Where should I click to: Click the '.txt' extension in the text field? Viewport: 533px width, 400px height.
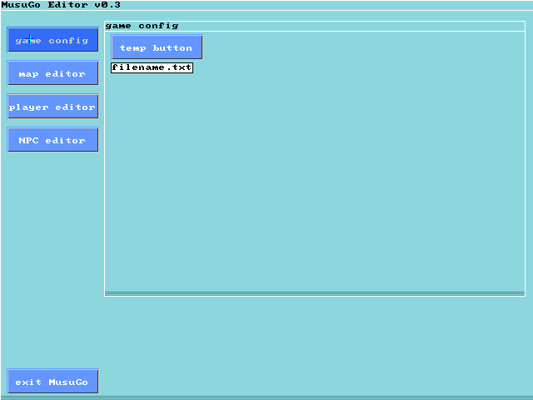pyautogui.click(x=178, y=67)
